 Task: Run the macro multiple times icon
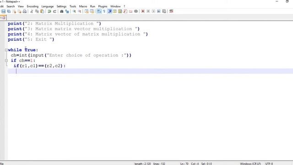[159, 11]
